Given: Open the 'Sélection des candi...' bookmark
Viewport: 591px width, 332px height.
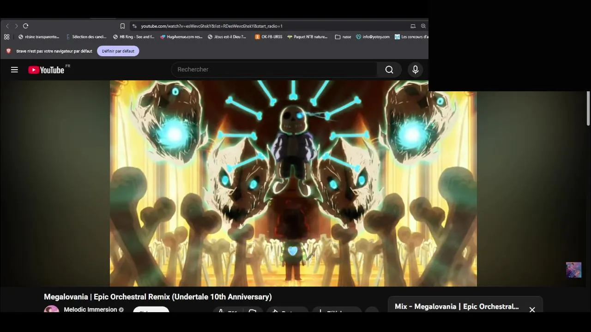Looking at the screenshot, I should click(x=86, y=37).
